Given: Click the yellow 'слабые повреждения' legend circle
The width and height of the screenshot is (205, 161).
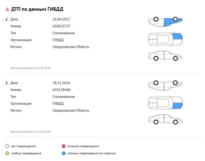Looking at the screenshot, I should pyautogui.click(x=7, y=153).
